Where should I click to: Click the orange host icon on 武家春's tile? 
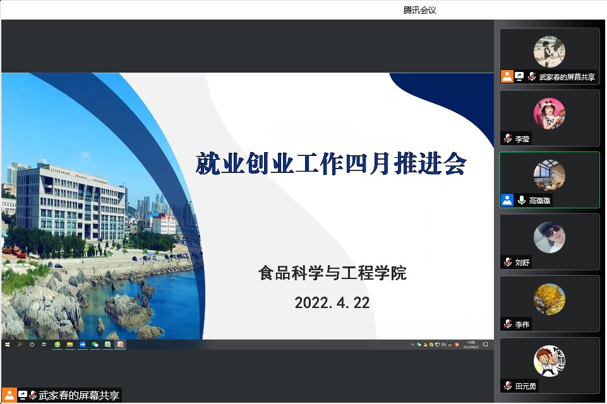507,76
